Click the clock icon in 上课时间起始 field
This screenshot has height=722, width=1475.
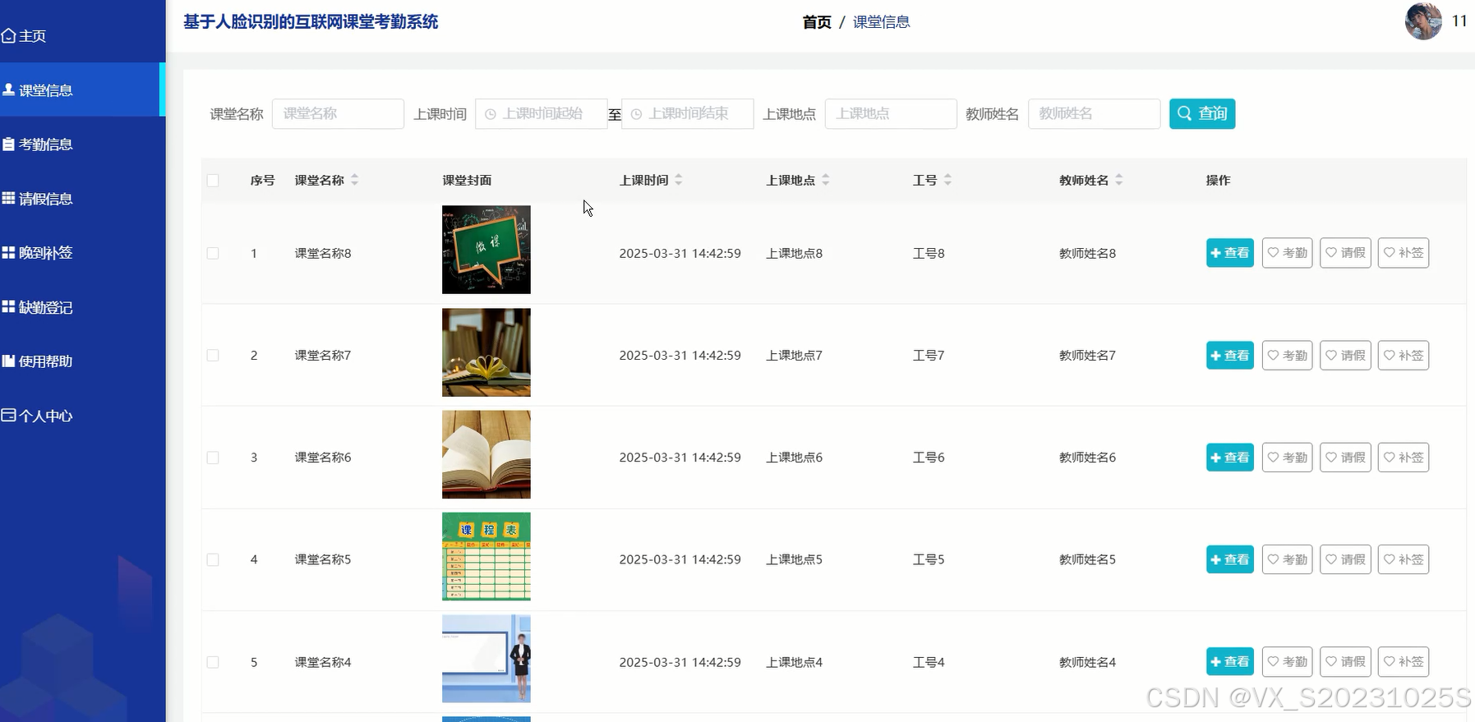click(491, 114)
